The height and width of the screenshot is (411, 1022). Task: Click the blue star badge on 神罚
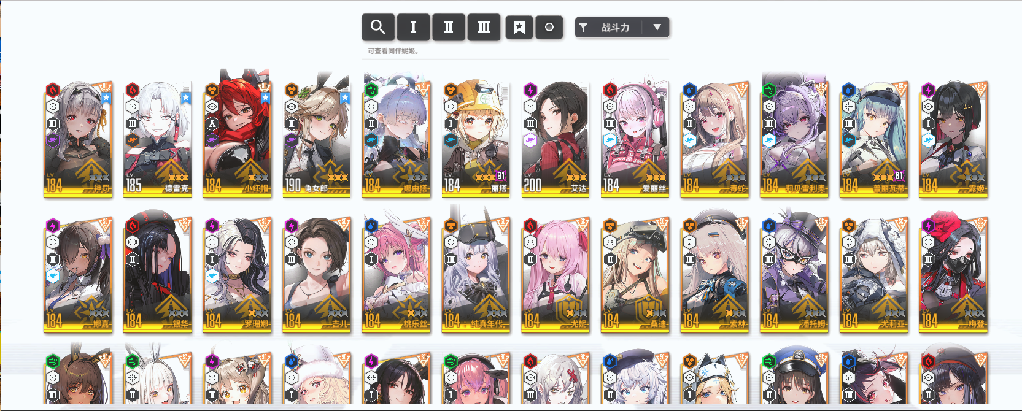point(106,98)
